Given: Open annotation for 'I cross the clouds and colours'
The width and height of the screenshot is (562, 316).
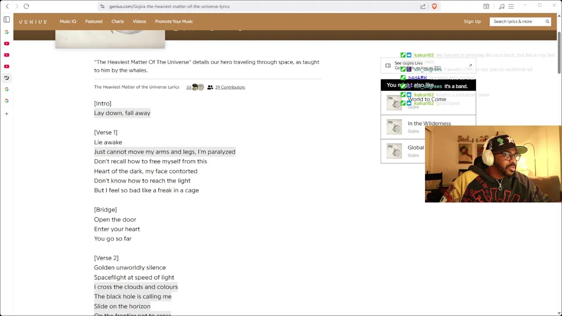Looking at the screenshot, I should coord(136,287).
